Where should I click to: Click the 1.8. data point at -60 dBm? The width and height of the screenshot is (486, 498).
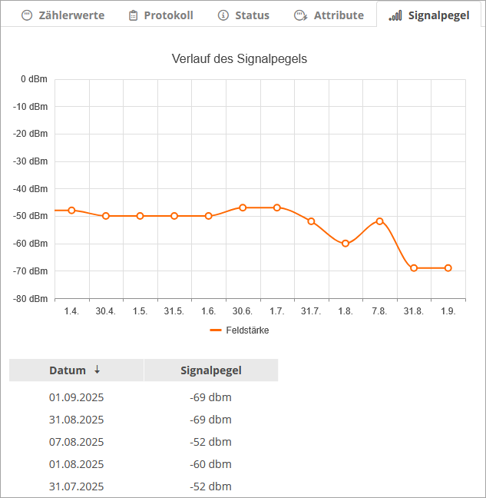[x=345, y=244]
